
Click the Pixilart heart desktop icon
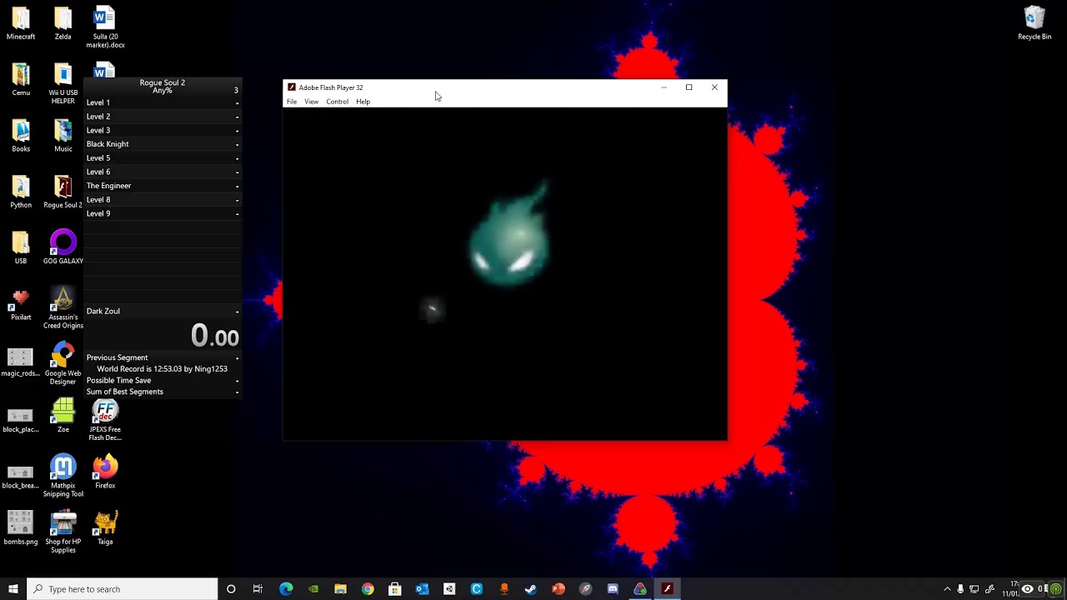(x=21, y=304)
